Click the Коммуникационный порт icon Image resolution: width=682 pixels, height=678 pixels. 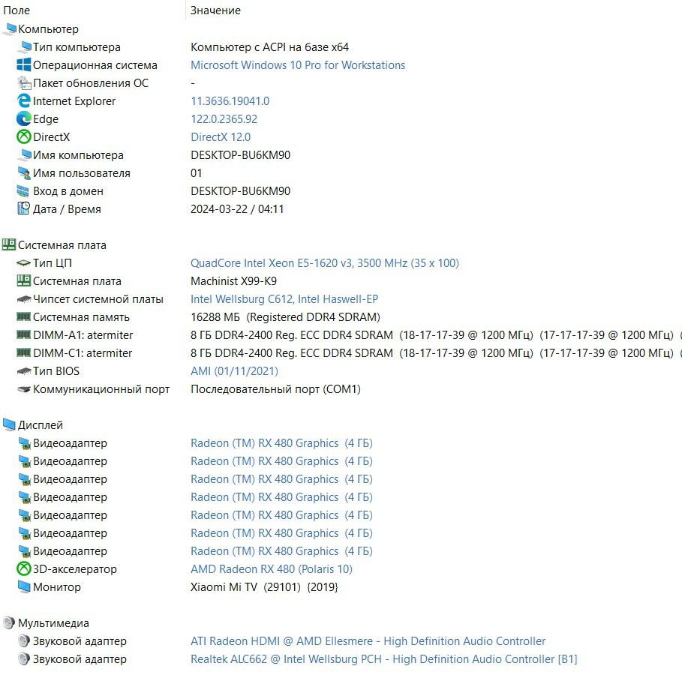pyautogui.click(x=23, y=388)
